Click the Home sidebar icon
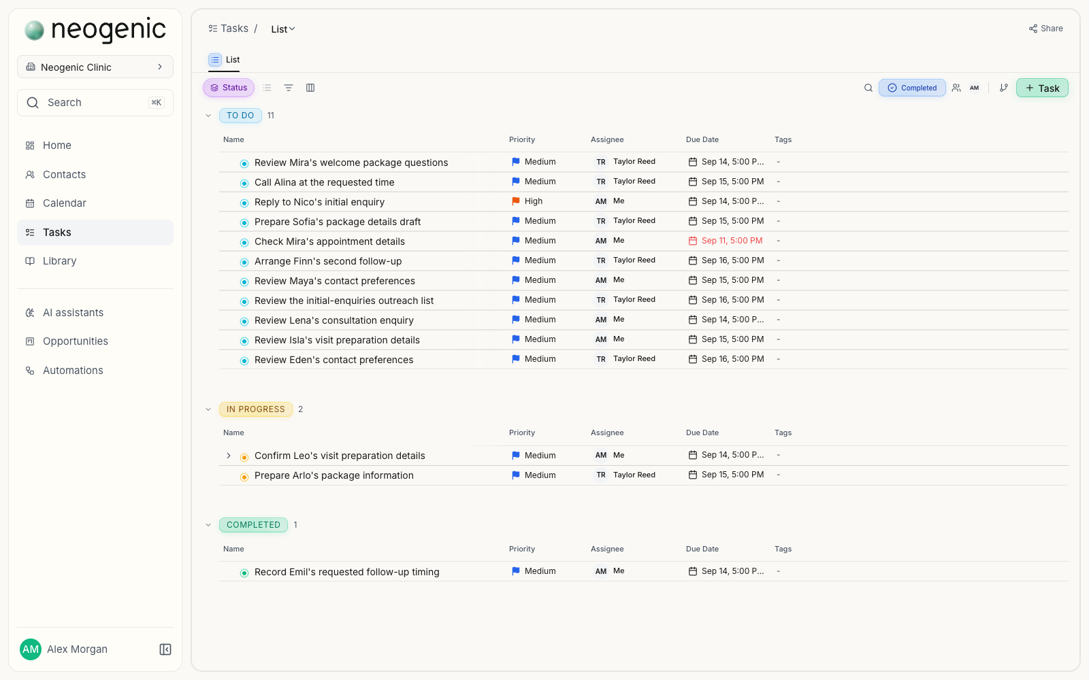This screenshot has height=680, width=1089. point(30,146)
